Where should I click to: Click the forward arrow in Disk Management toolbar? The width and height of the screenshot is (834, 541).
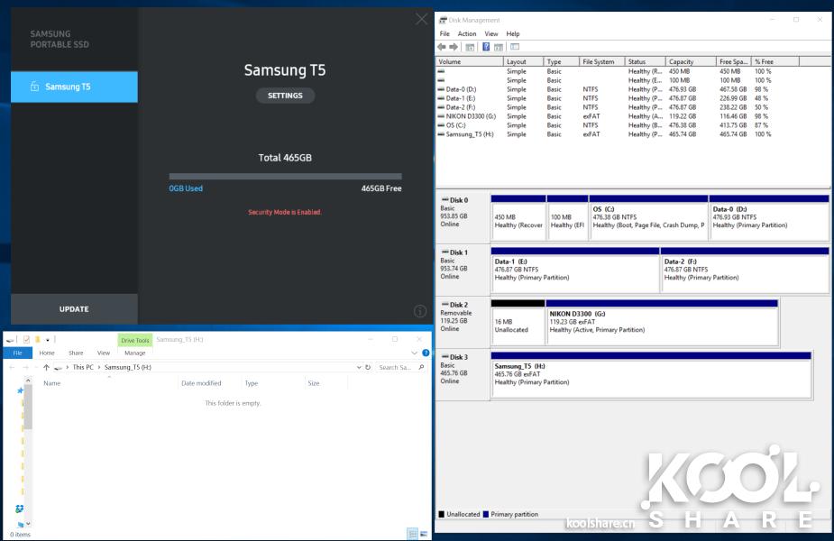(454, 47)
